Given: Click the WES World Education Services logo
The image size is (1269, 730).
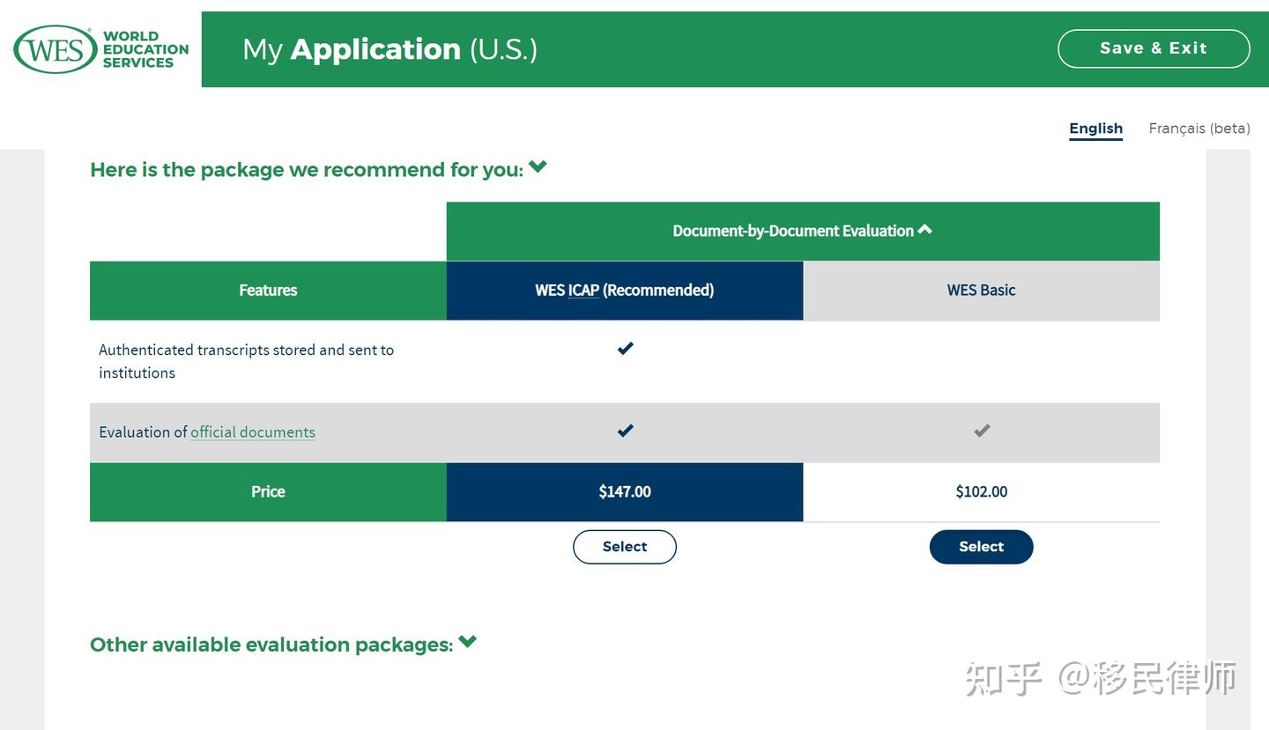Looking at the screenshot, I should pyautogui.click(x=101, y=49).
